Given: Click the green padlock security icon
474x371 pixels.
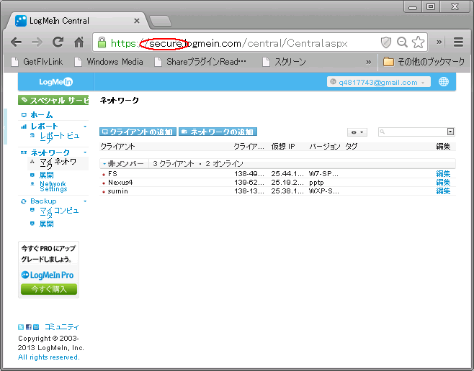Looking at the screenshot, I should coord(102,42).
